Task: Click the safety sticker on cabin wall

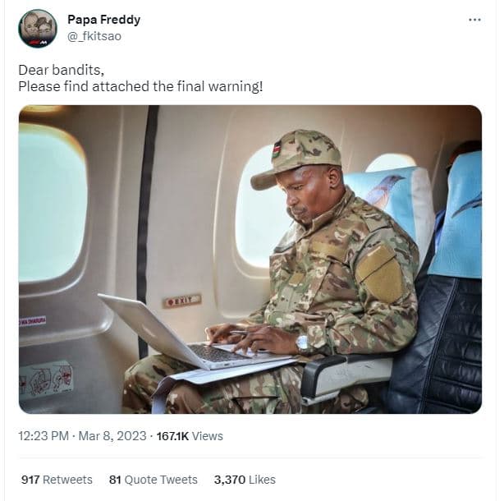Action: [x=46, y=379]
